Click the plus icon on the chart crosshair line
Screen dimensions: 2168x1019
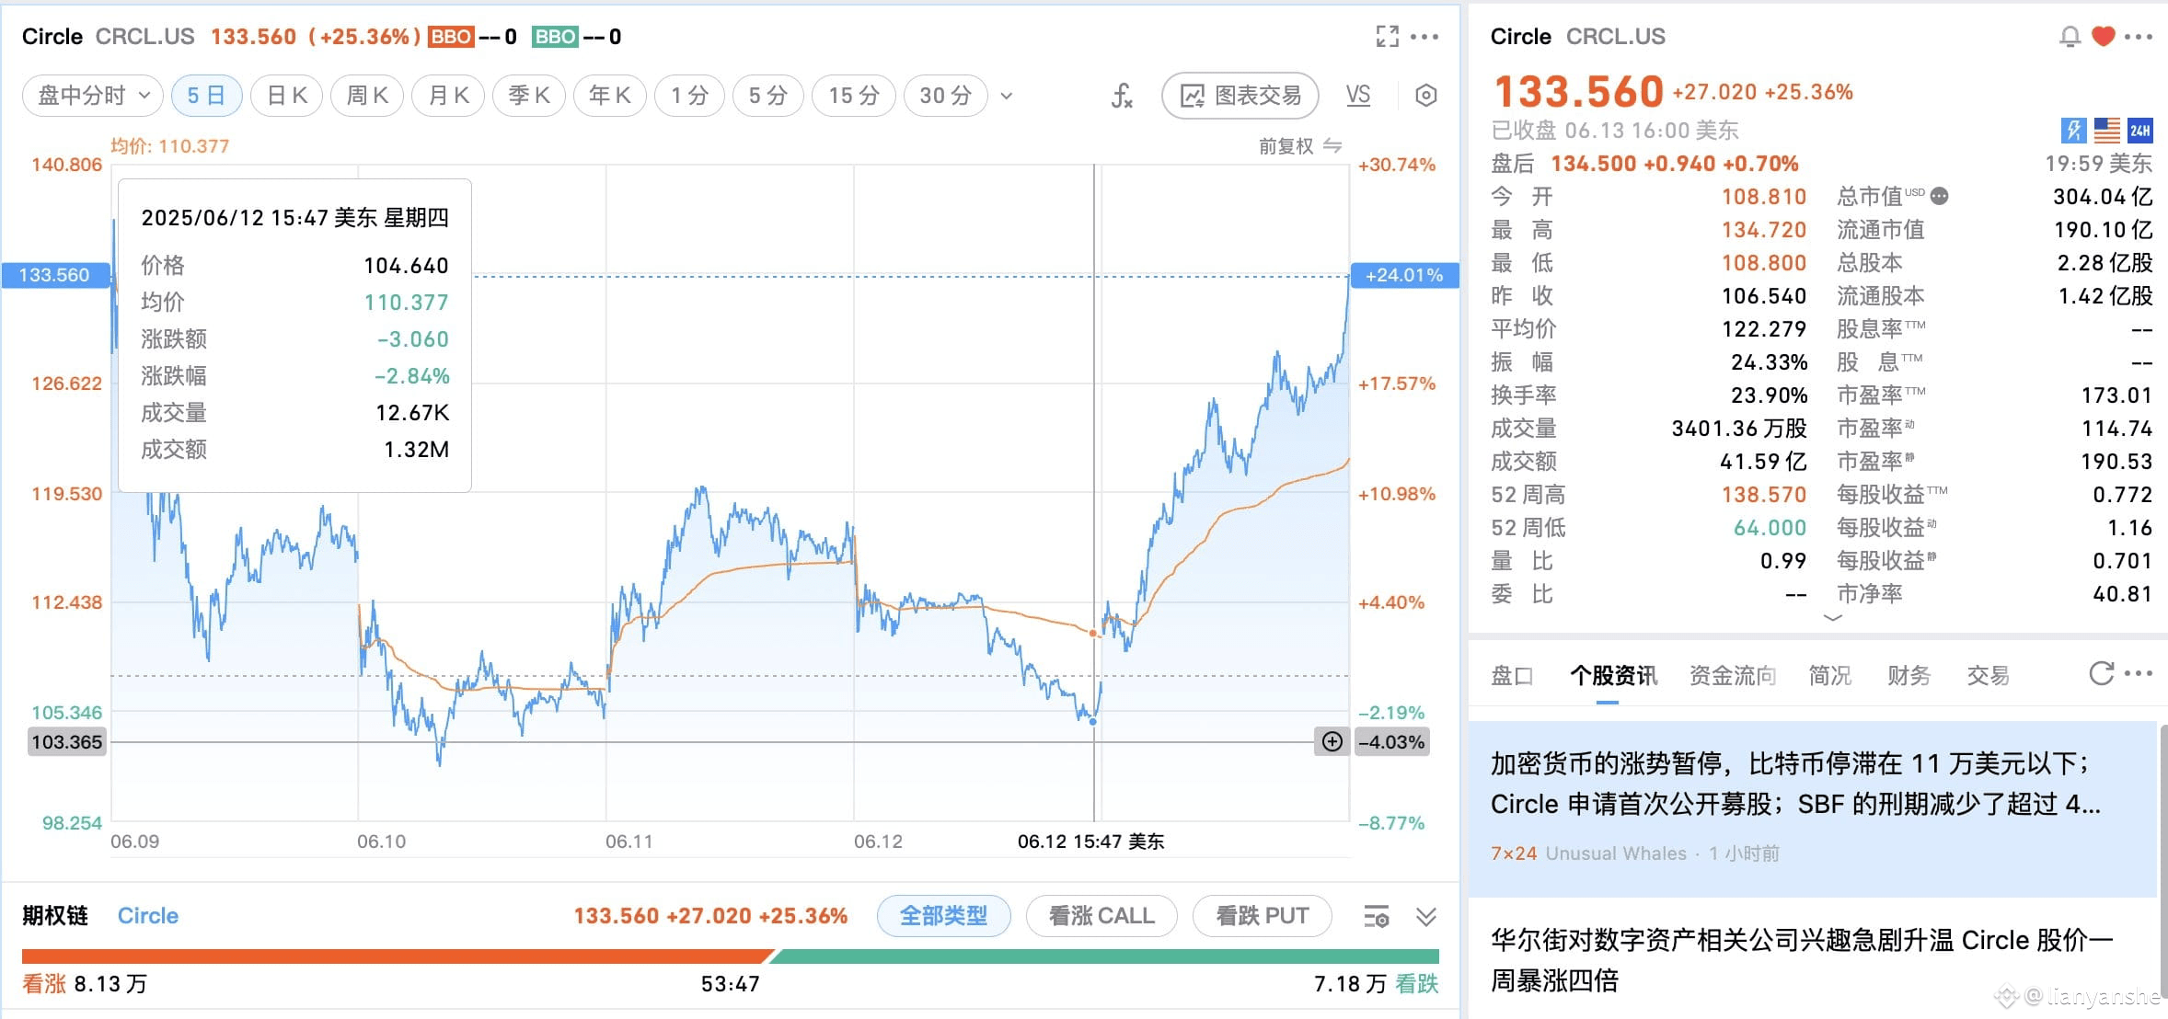point(1332,741)
